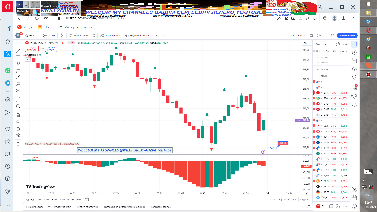Screen dimensions: 377x212
Task: Hide all drawings with the eye icon
Action: tap(18, 135)
